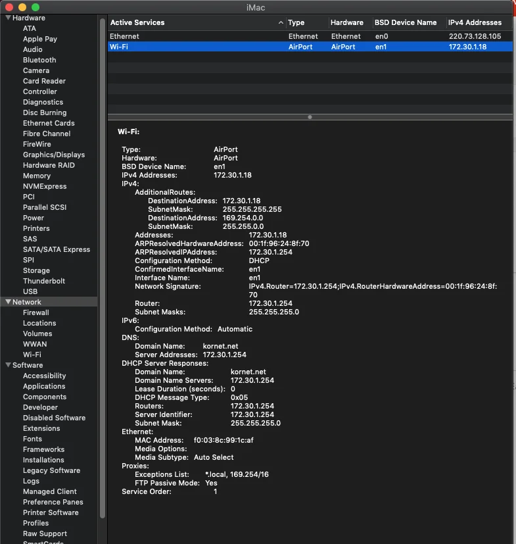This screenshot has height=544, width=516.
Task: Collapse the Software section triangle
Action: [x=8, y=365]
